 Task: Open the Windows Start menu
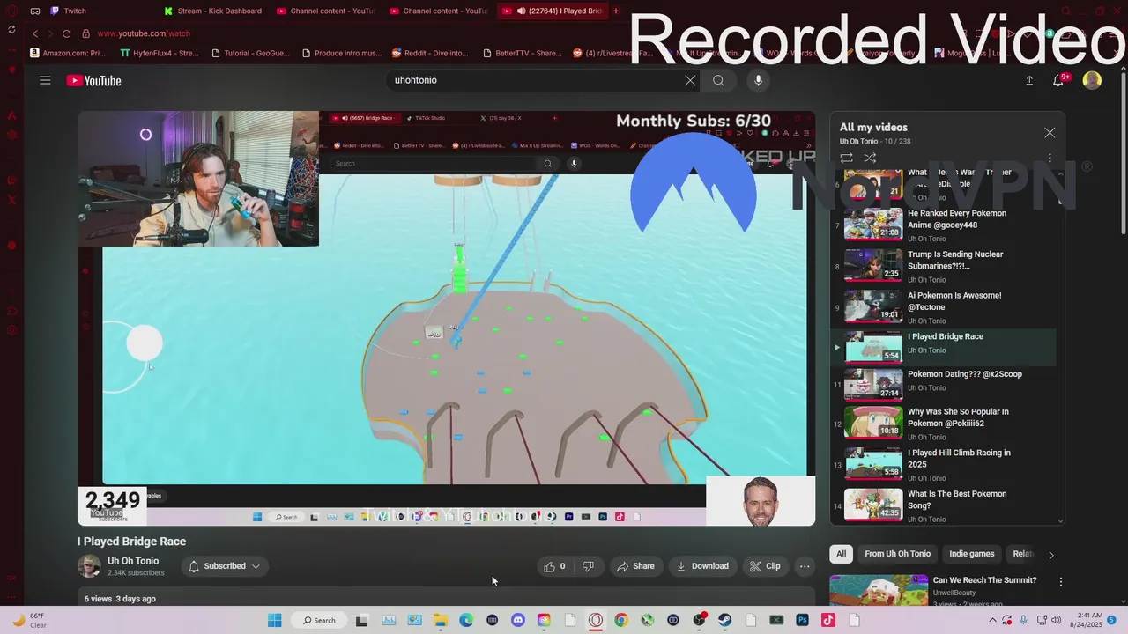point(275,620)
